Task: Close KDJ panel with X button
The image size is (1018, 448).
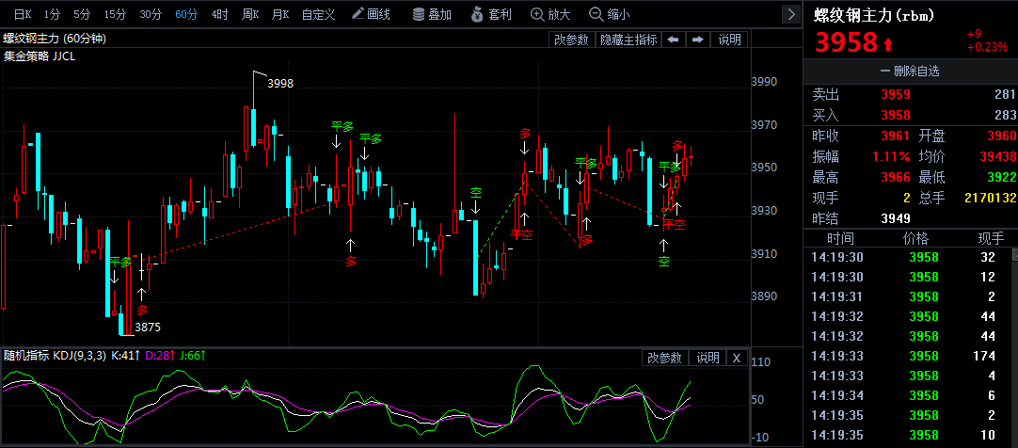Action: [737, 358]
